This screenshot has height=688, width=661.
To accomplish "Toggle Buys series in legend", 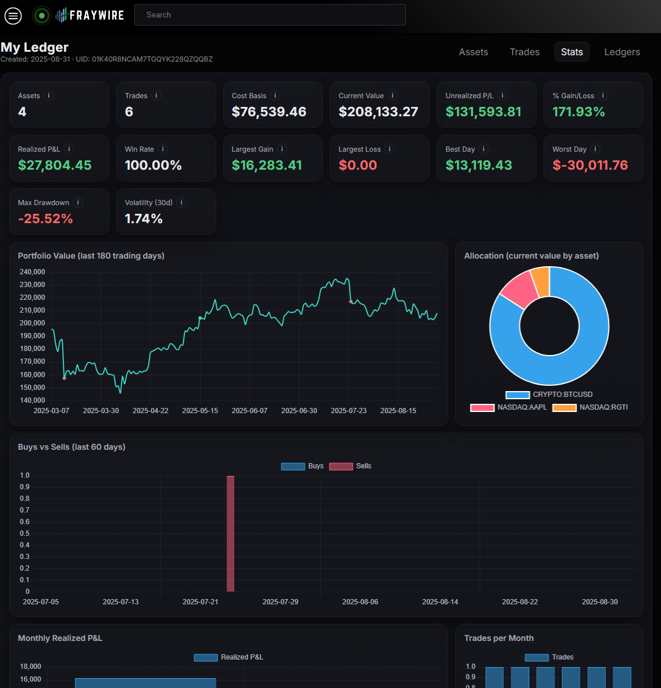I will (302, 466).
